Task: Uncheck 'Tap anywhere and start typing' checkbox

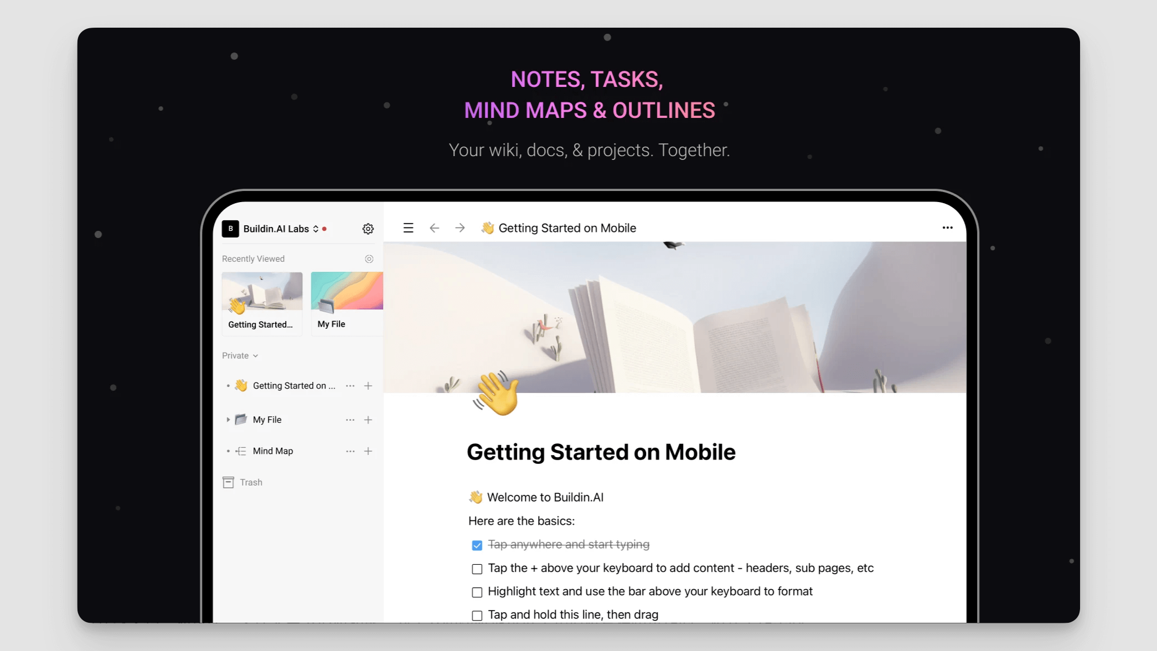Action: 477,545
